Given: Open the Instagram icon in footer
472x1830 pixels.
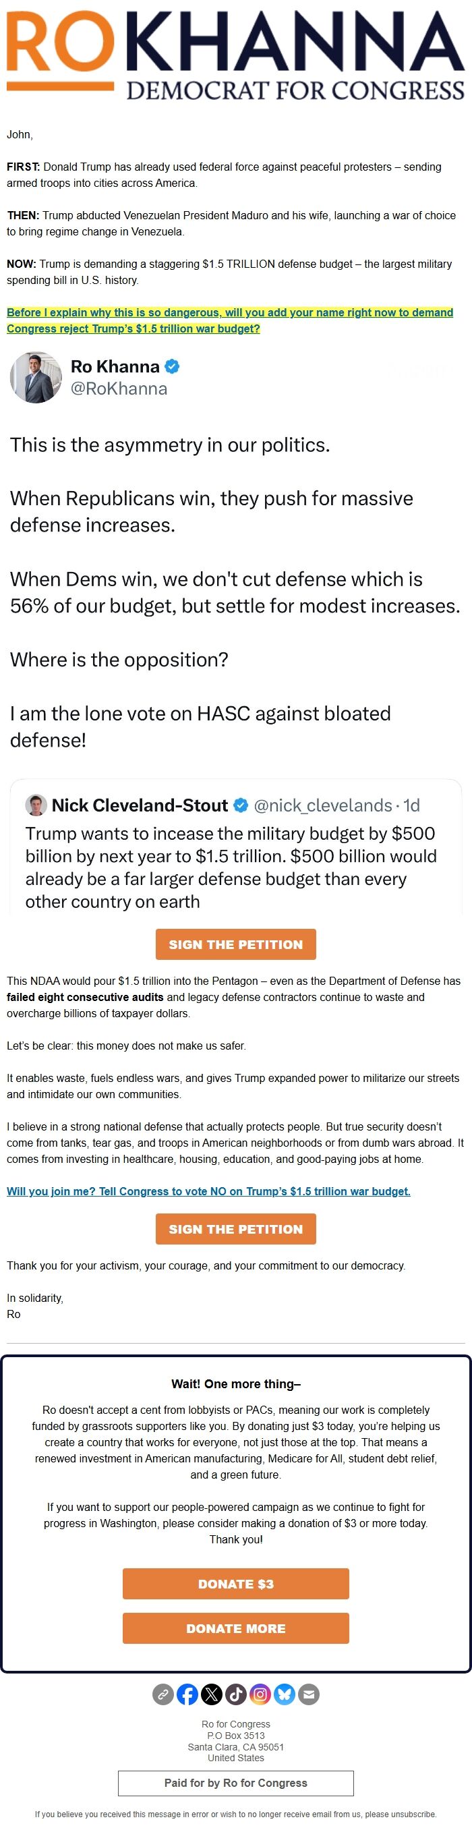Looking at the screenshot, I should pyautogui.click(x=260, y=1695).
